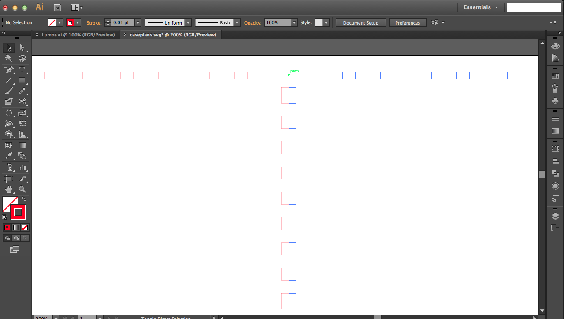Open the Pathfinder panel icon
Image resolution: width=564 pixels, height=319 pixels.
tap(555, 174)
